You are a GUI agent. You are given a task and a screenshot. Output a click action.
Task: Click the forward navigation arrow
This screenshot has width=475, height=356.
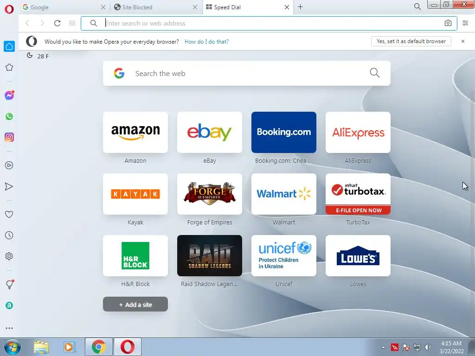click(x=42, y=23)
